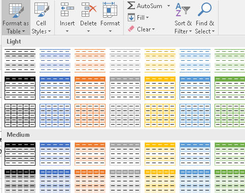This screenshot has height=193, width=245.
Task: Apply the gold header Light table style
Action: (160, 88)
